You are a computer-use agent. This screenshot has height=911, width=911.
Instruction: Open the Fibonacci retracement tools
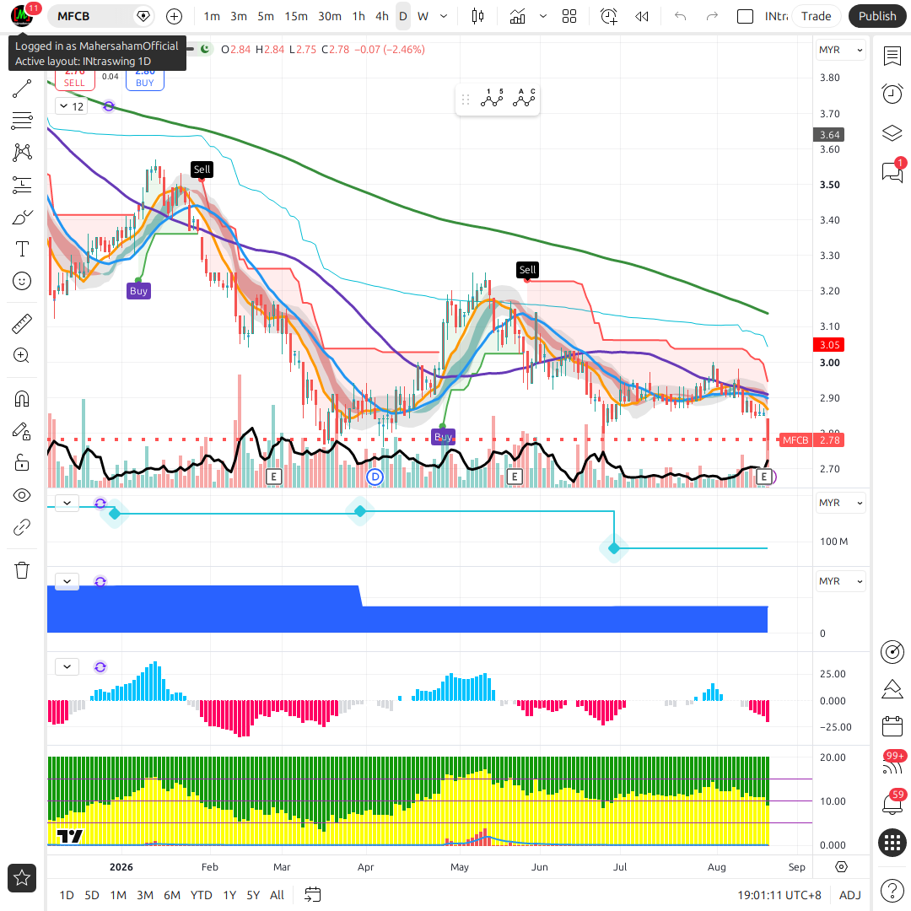click(22, 121)
